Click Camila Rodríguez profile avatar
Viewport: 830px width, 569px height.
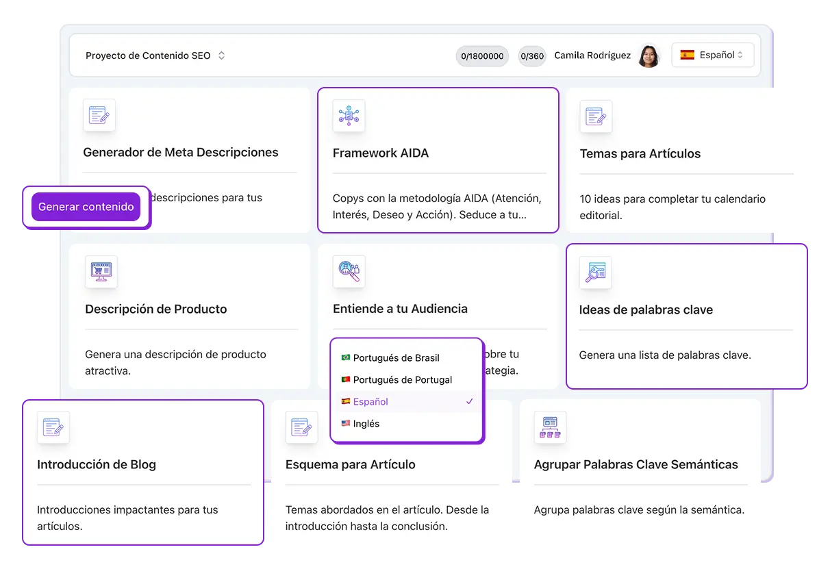point(648,55)
